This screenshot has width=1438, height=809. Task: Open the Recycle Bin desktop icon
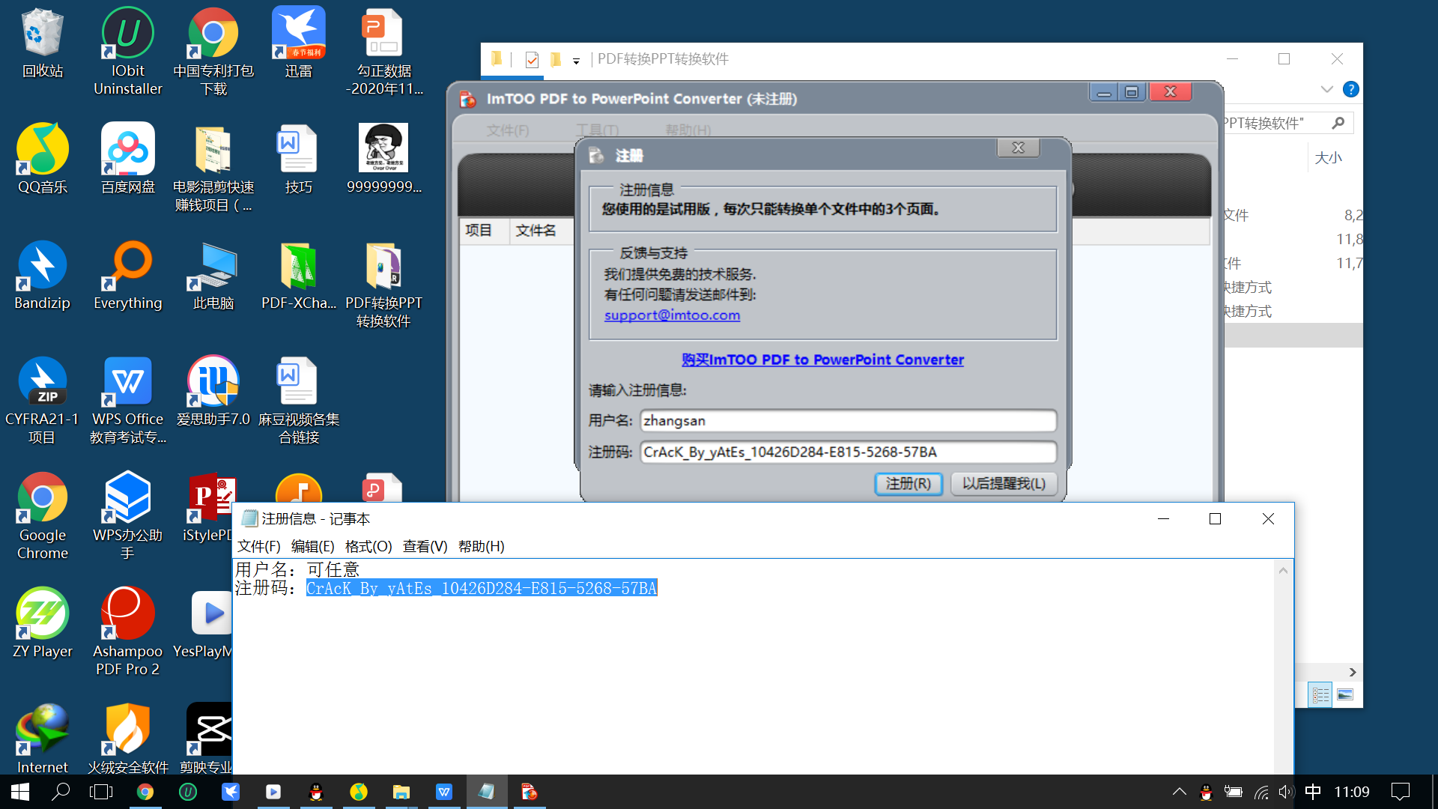click(43, 43)
